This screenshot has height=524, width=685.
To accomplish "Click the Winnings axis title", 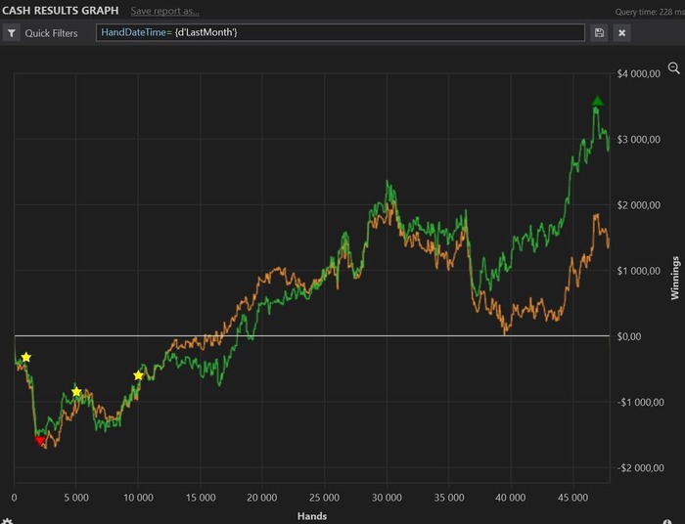I will [x=675, y=278].
